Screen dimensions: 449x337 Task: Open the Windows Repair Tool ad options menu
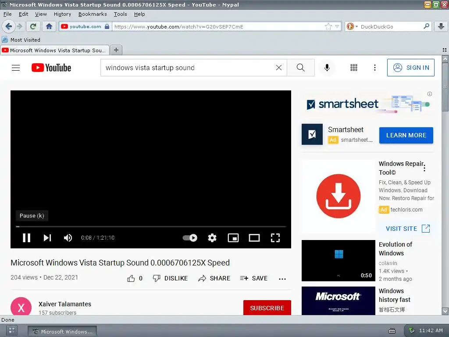tap(424, 168)
